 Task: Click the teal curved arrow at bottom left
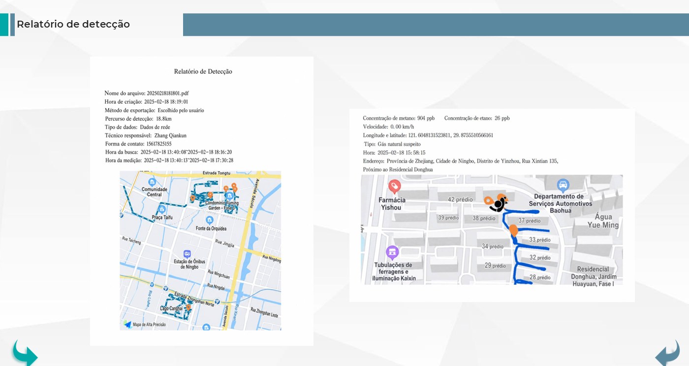point(25,353)
